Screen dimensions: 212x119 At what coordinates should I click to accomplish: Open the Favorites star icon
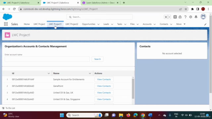click(166, 17)
